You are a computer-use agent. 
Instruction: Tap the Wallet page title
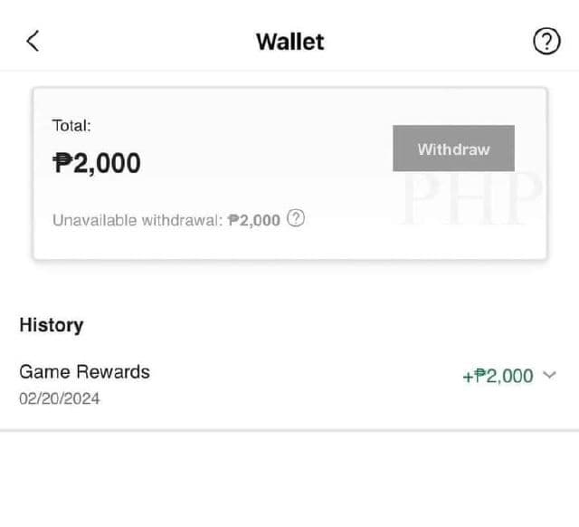(x=289, y=42)
